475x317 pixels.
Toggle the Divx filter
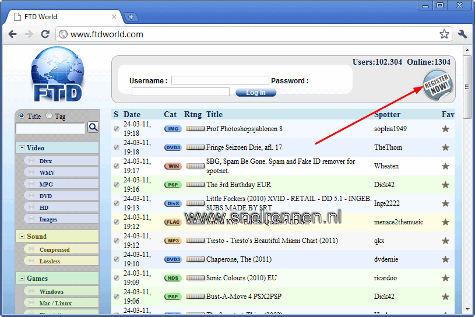[x=62, y=161]
